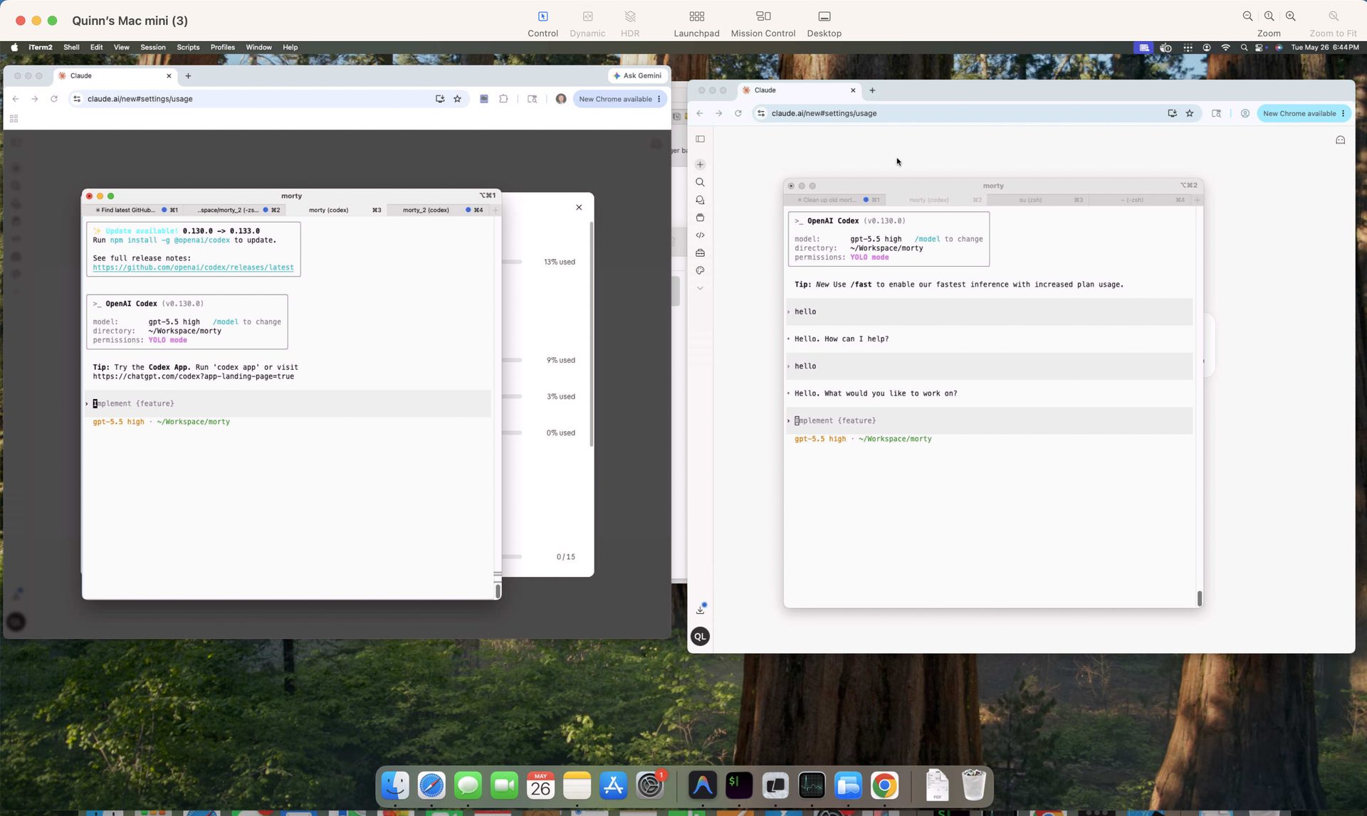Image resolution: width=1367 pixels, height=816 pixels.
Task: Go back in the left Chrome window
Action: 16,99
